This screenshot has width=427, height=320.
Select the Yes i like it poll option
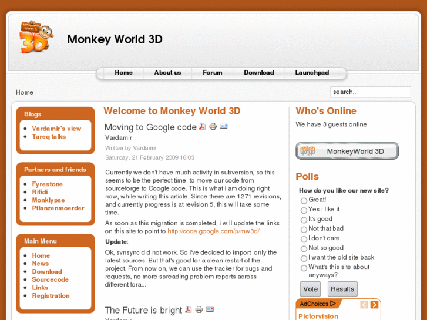tap(304, 210)
